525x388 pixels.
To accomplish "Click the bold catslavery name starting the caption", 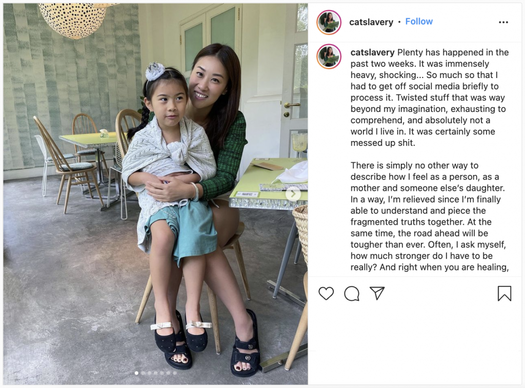I will coord(372,52).
